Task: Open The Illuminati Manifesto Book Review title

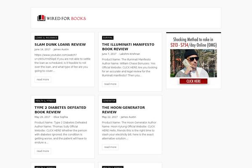Action: (x=128, y=47)
